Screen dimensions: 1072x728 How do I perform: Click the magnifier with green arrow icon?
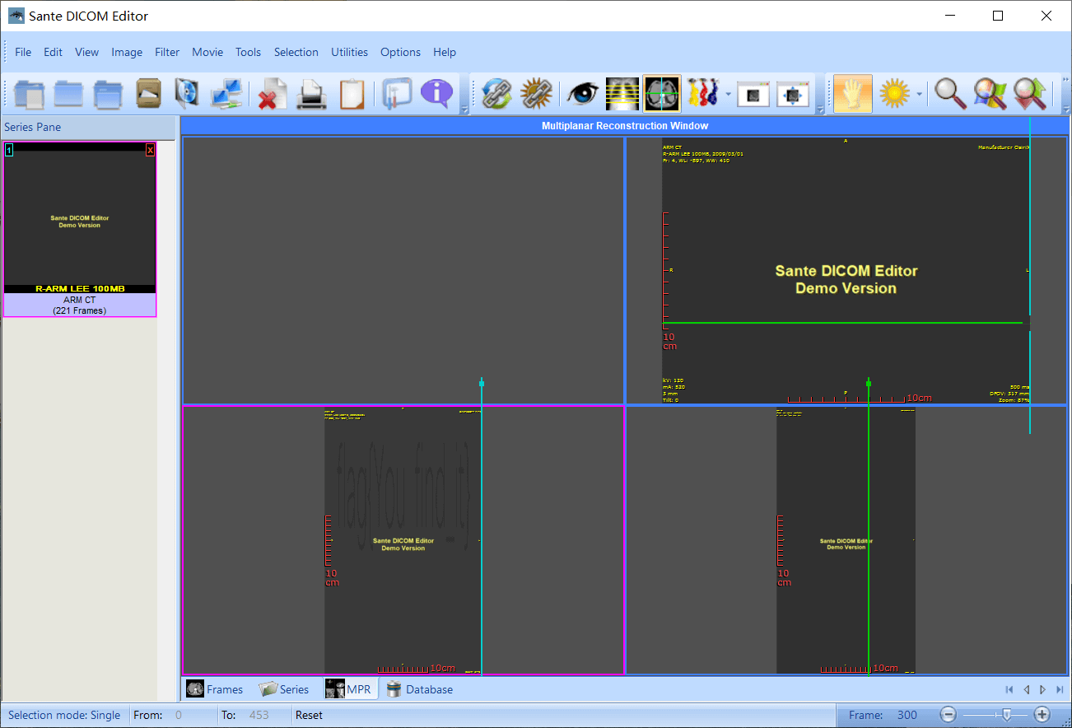pyautogui.click(x=1029, y=94)
